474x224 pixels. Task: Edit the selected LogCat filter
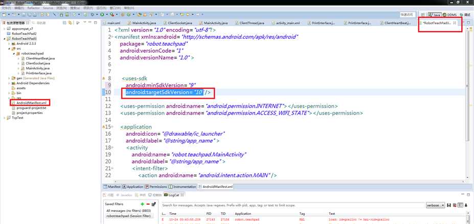pyautogui.click(x=153, y=204)
